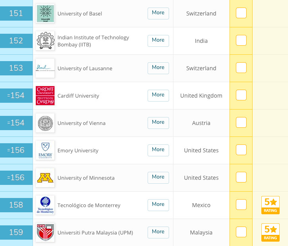
Task: Expand More details for IIT Bombay
Action: tap(158, 40)
